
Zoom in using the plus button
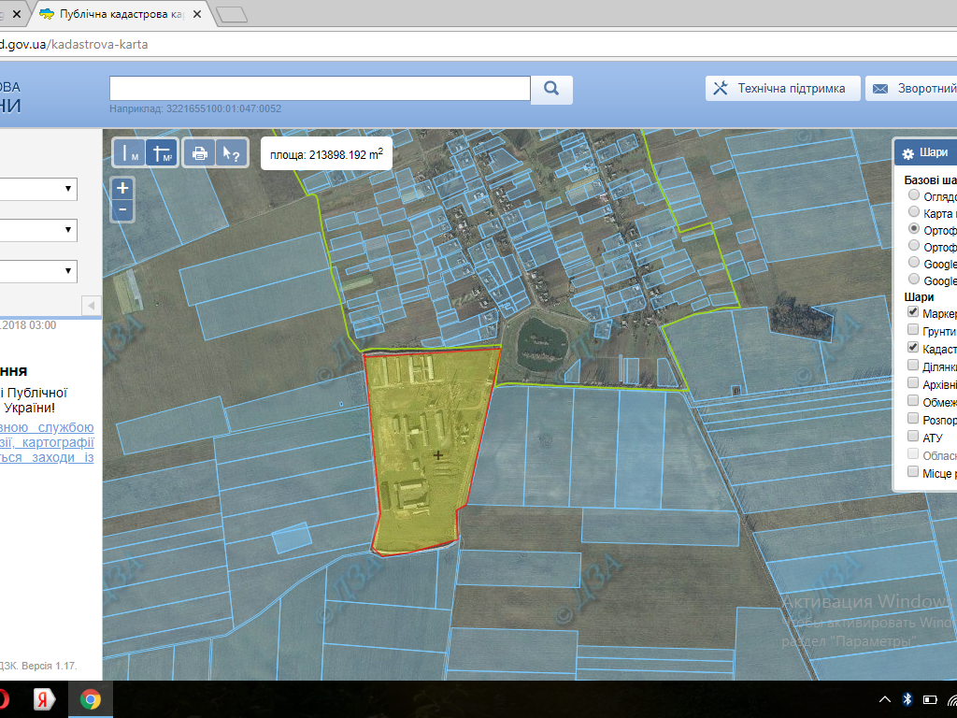tap(122, 188)
